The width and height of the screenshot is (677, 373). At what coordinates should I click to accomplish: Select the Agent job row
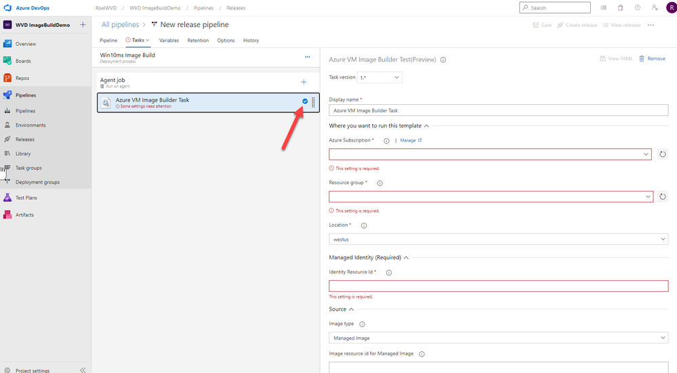coord(208,83)
